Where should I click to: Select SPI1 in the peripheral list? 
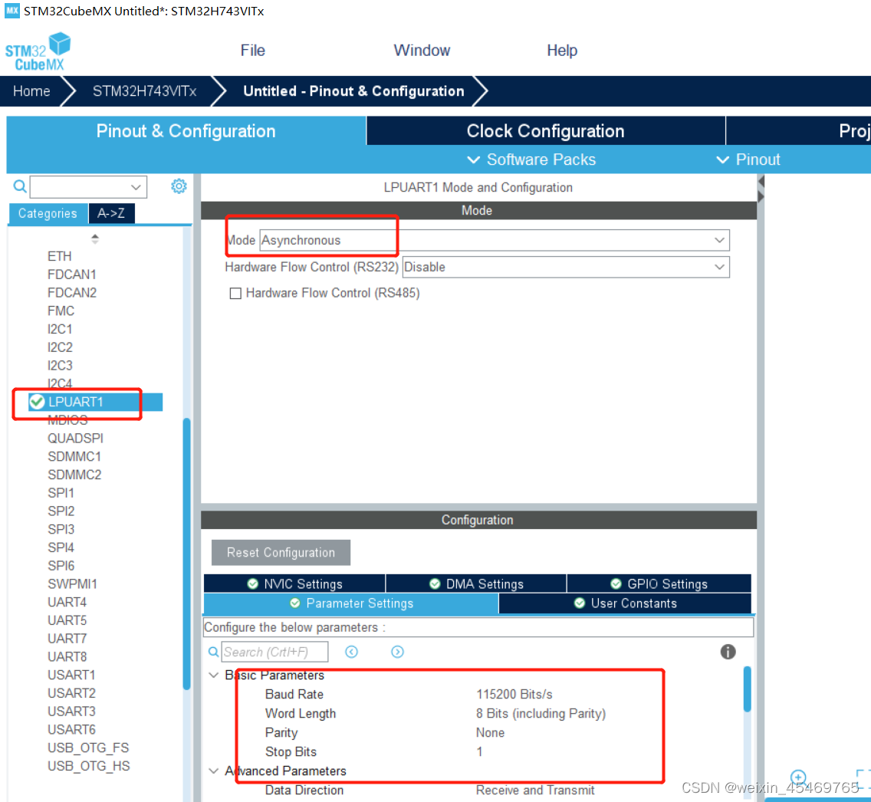click(x=61, y=493)
